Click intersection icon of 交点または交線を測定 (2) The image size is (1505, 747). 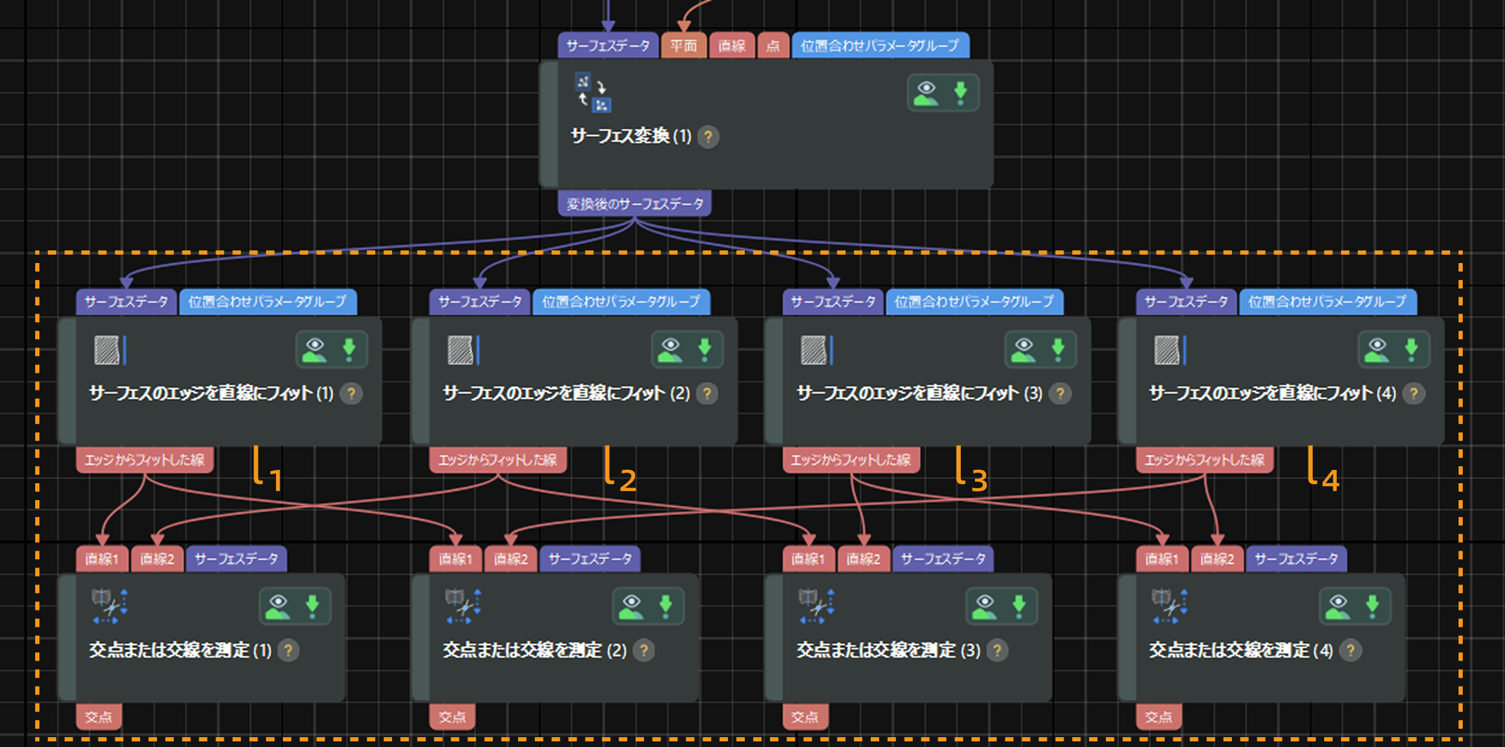click(x=463, y=606)
